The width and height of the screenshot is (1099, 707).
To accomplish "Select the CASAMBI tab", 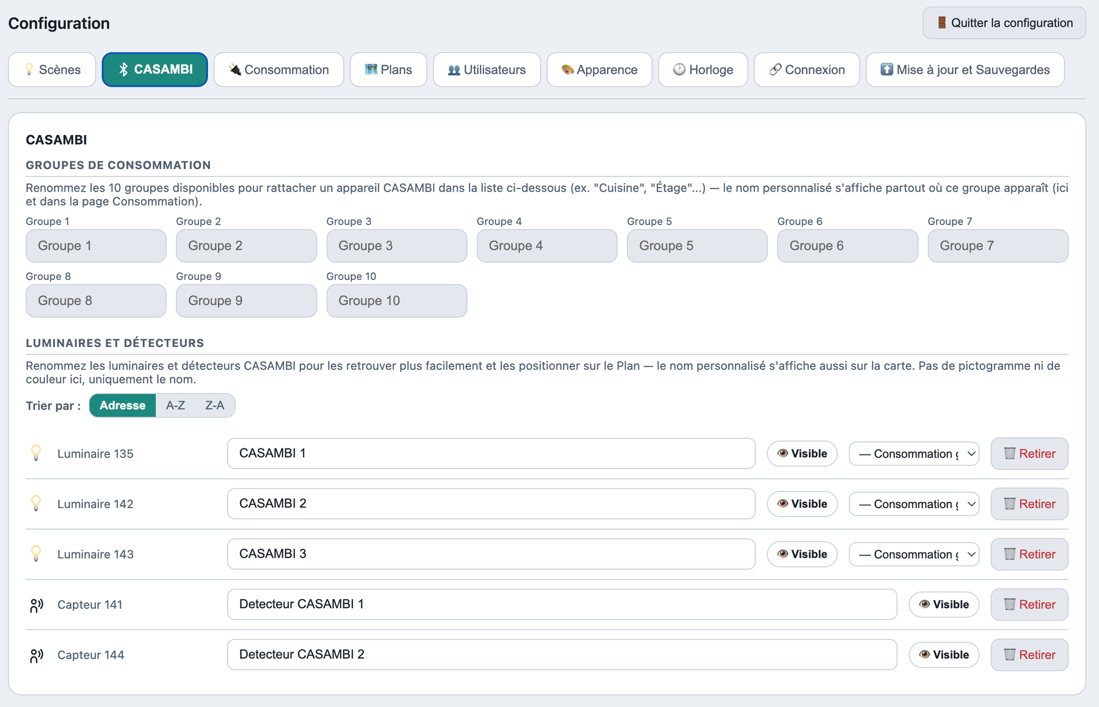I will click(x=155, y=70).
